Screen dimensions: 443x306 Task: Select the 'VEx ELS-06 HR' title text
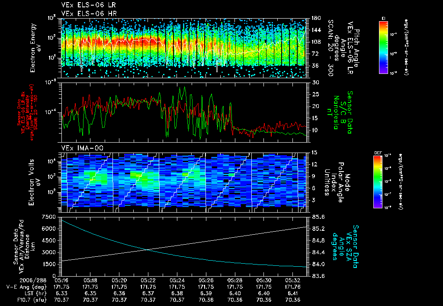tap(89, 13)
